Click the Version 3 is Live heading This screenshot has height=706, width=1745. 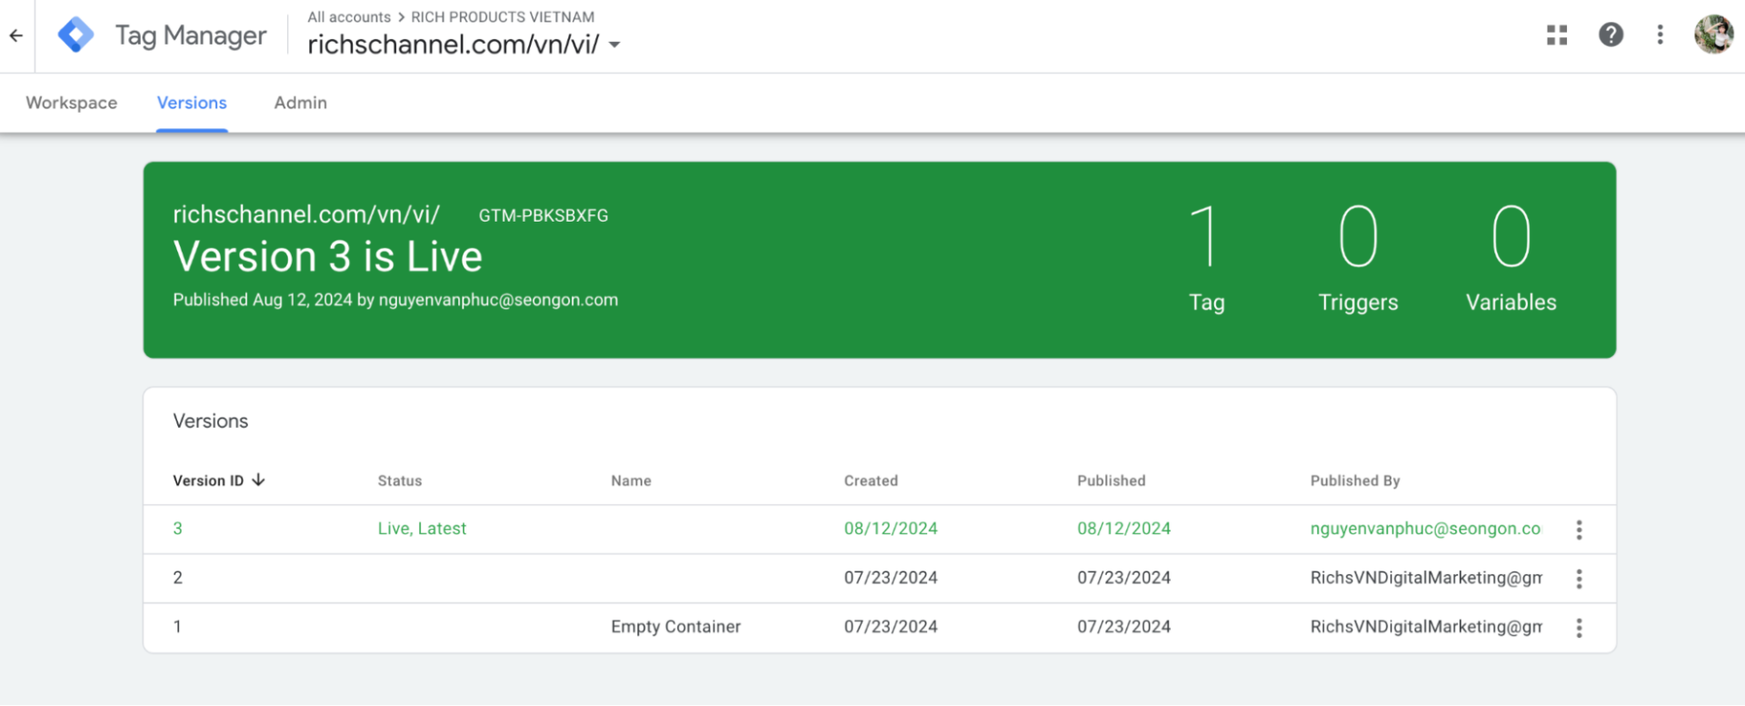(x=327, y=257)
